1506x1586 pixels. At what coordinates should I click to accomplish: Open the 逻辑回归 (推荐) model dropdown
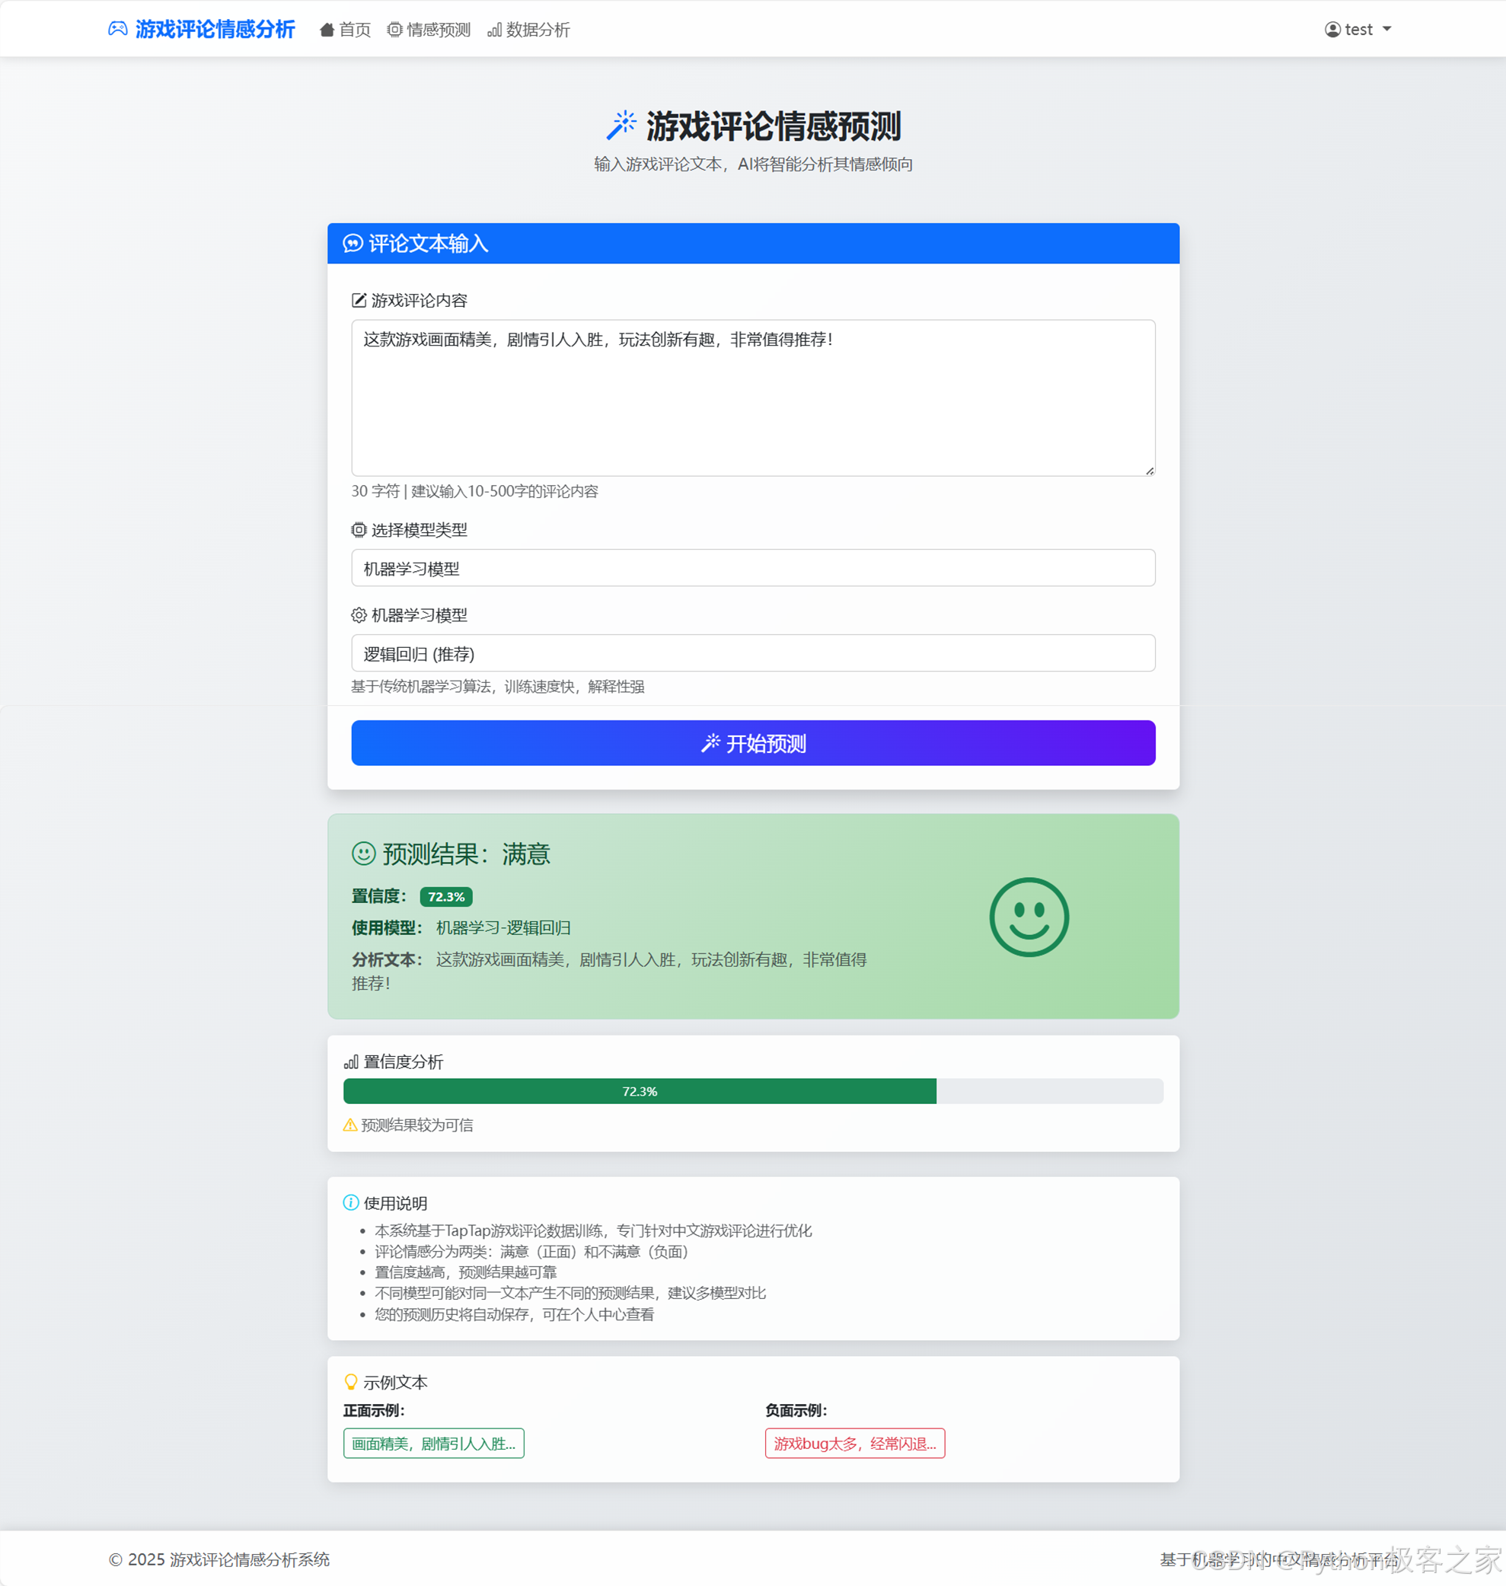(752, 653)
